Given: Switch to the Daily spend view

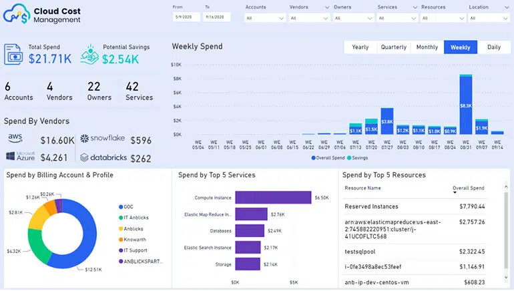Looking at the screenshot, I should pos(494,47).
